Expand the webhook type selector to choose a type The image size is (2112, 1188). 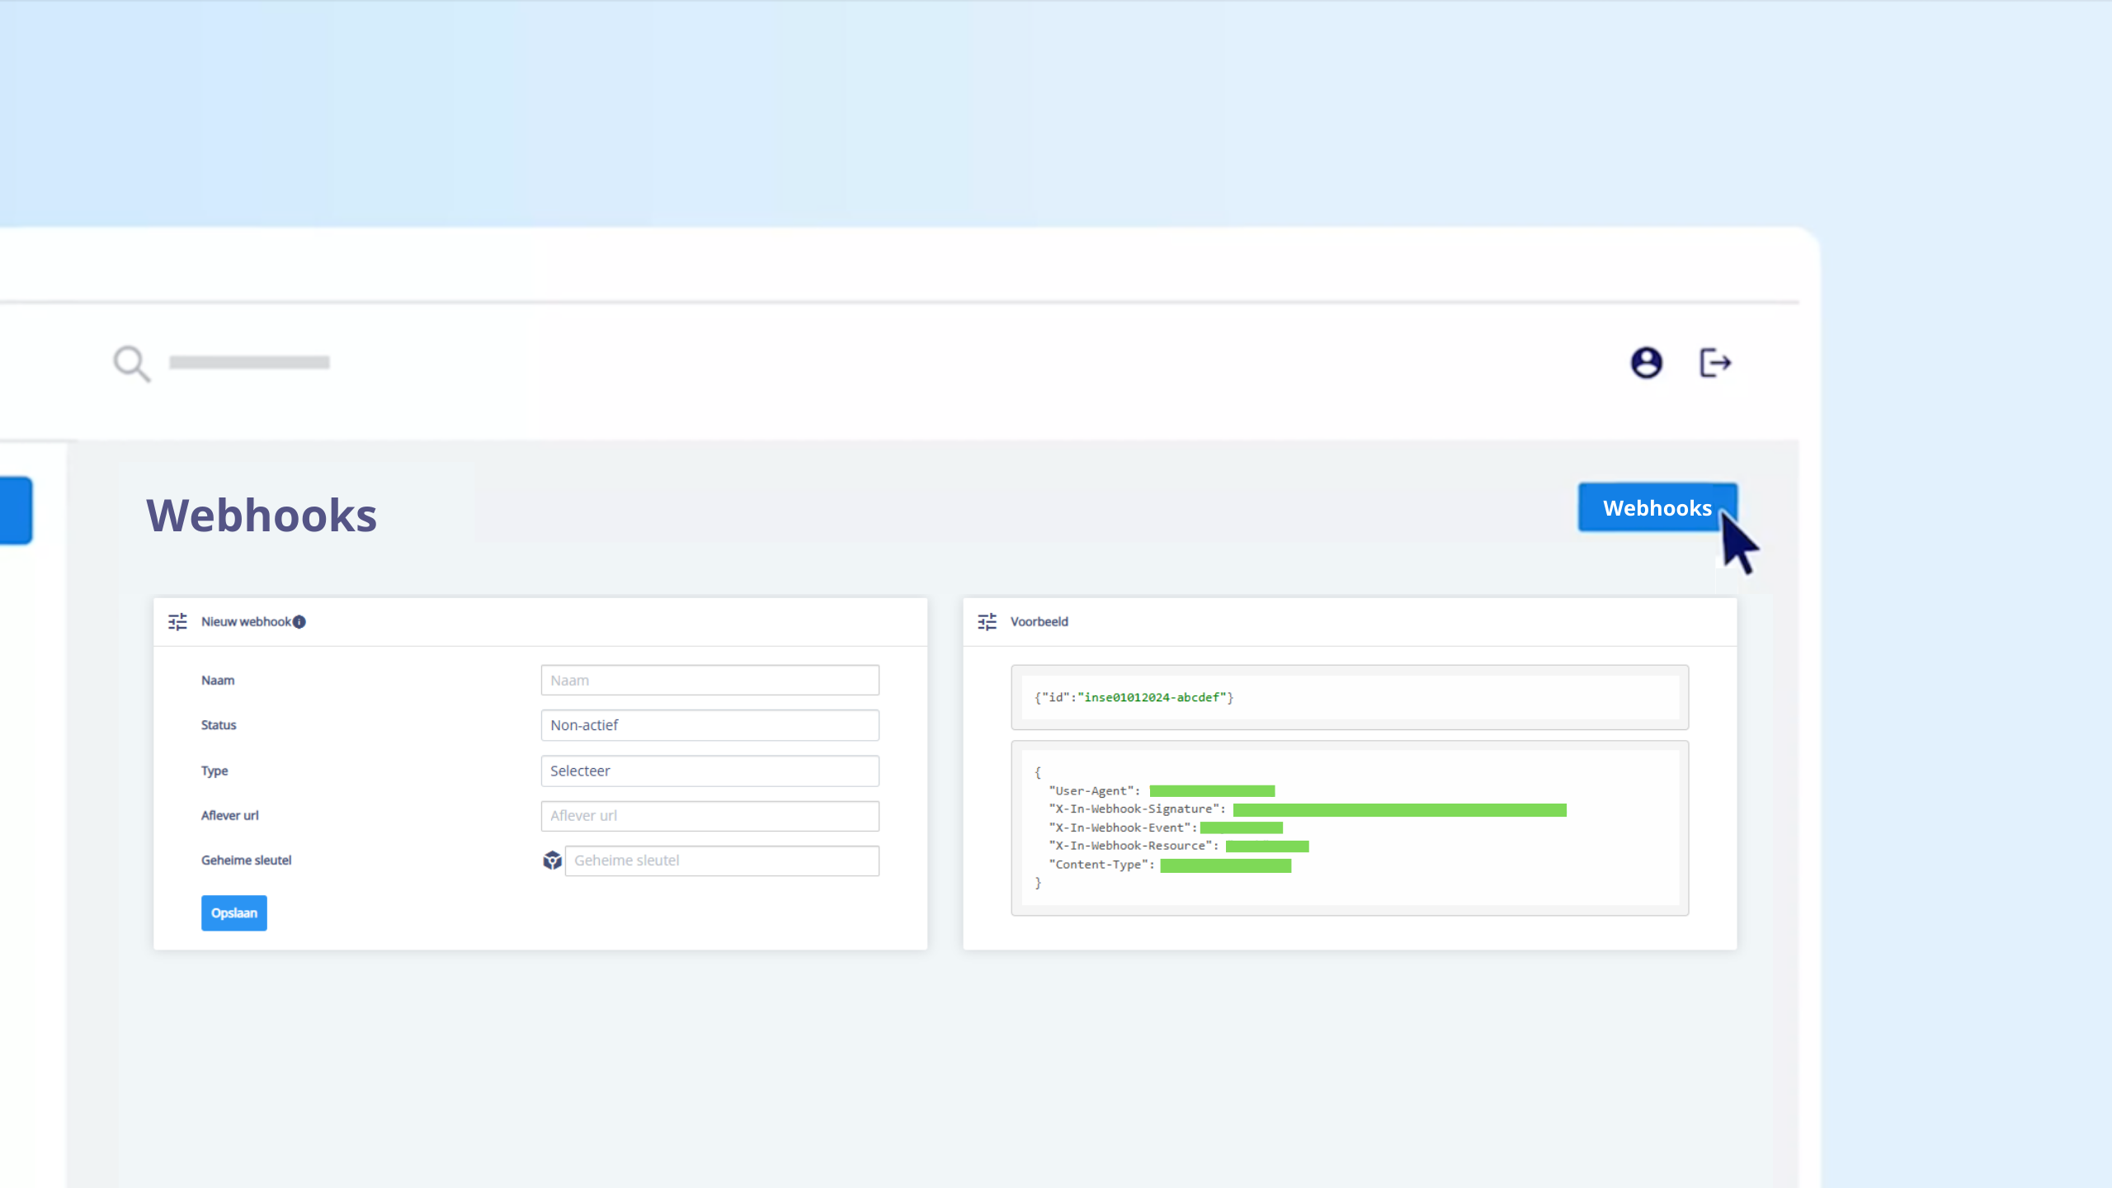709,771
